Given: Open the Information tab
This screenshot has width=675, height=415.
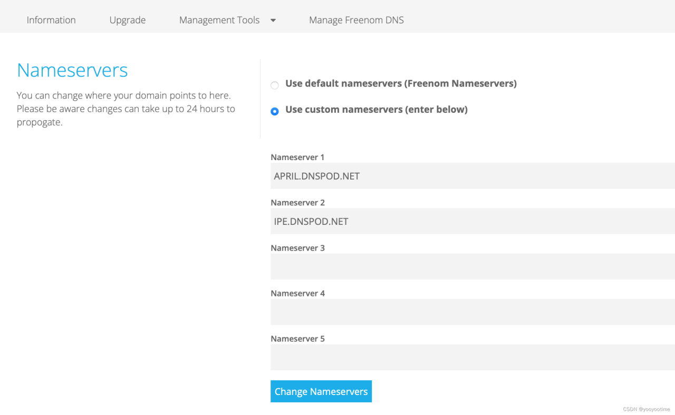Looking at the screenshot, I should 51,20.
